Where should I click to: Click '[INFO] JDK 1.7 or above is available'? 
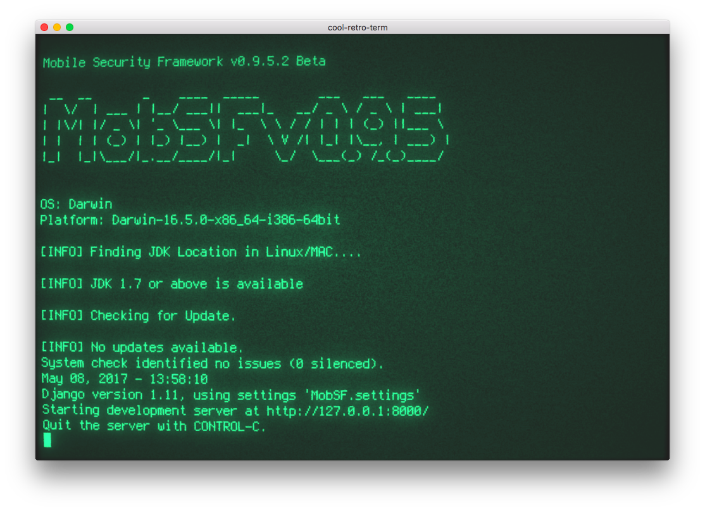click(172, 284)
